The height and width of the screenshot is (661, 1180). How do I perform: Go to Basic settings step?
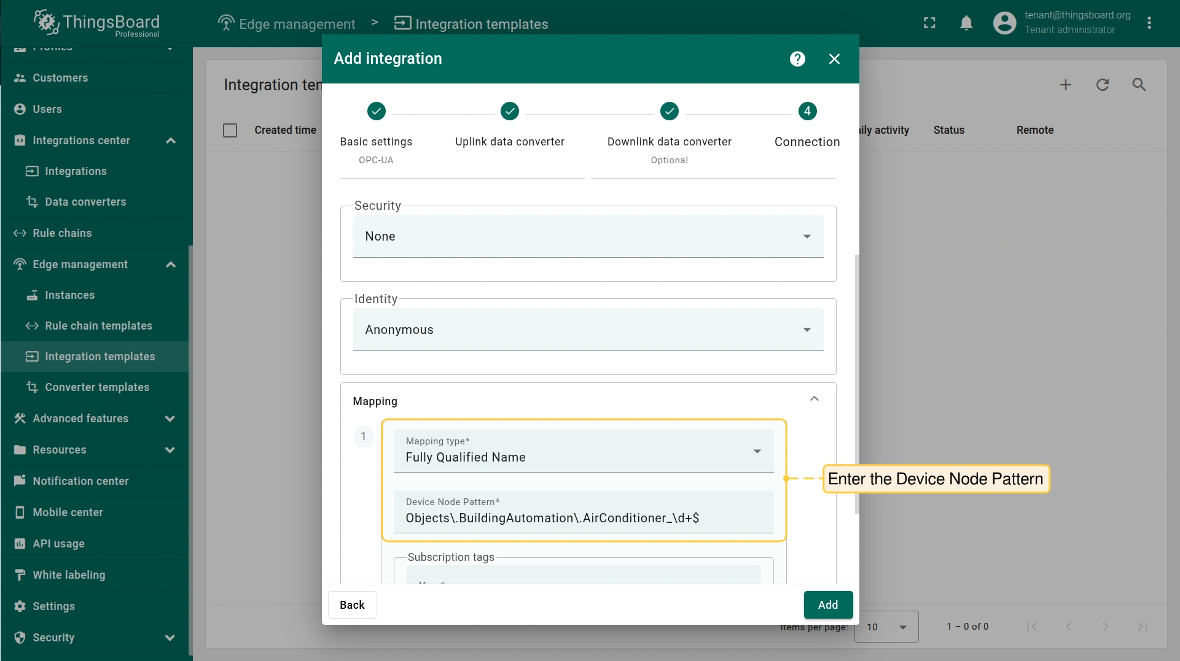point(376,112)
